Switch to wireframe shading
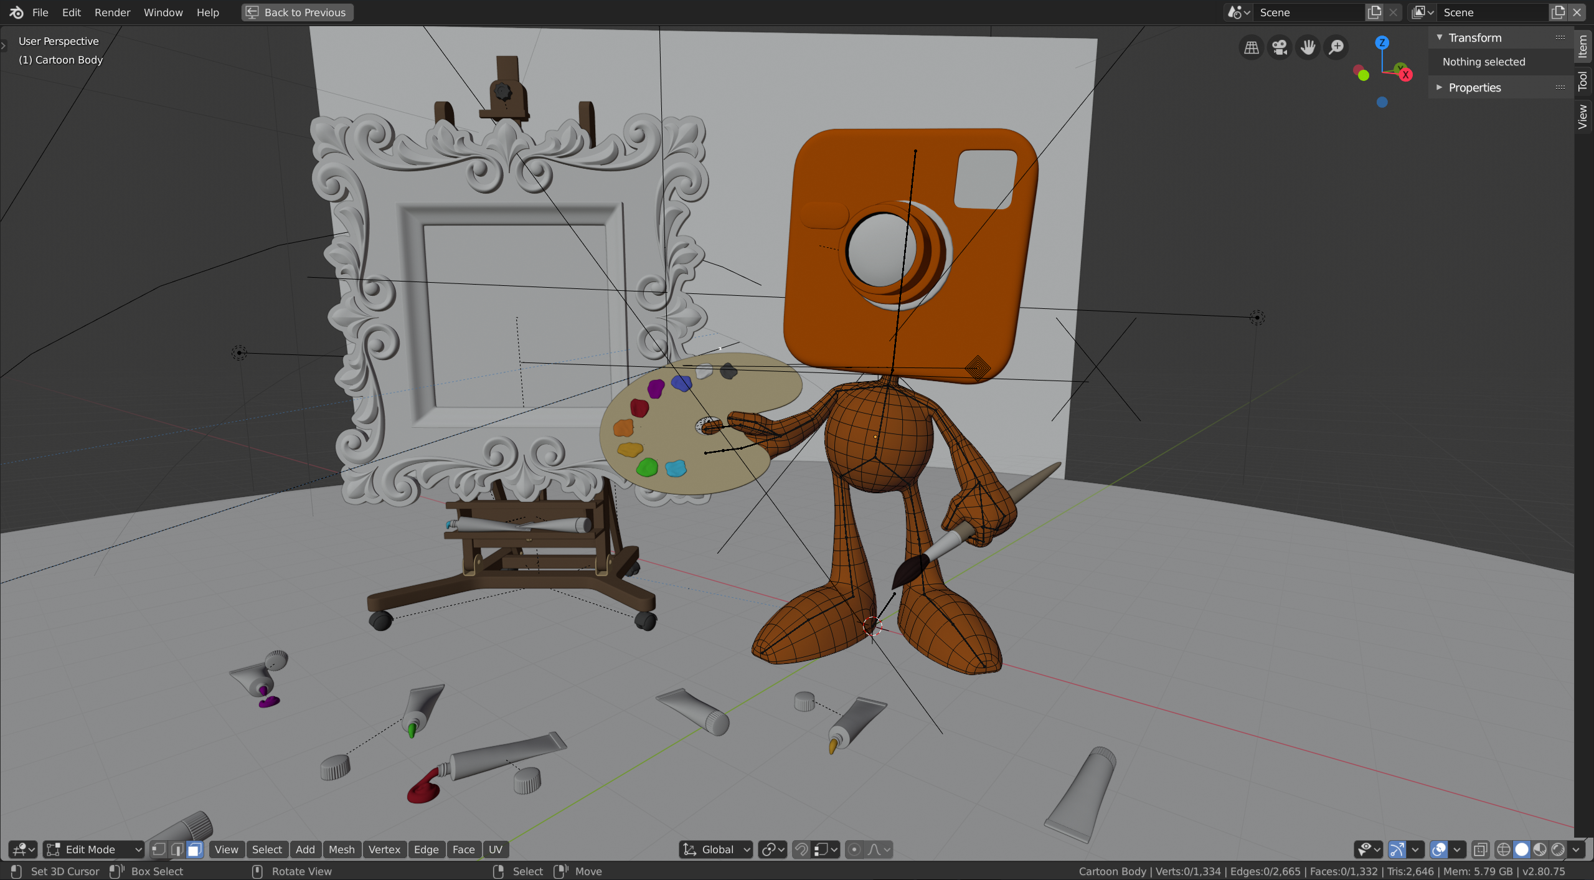 (1504, 849)
